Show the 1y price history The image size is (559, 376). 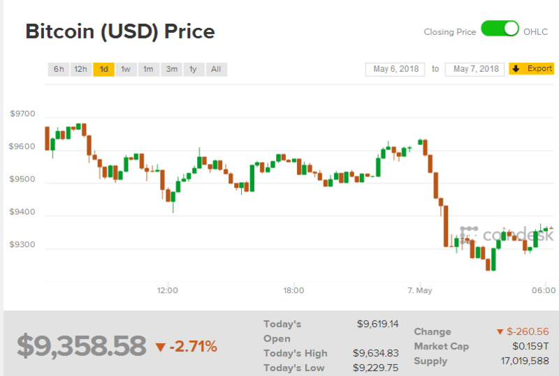[x=193, y=69]
